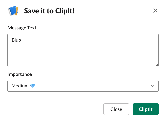166x121 pixels.
Task: Click the word ClipIt! in the dialog title
Action: 65,11
